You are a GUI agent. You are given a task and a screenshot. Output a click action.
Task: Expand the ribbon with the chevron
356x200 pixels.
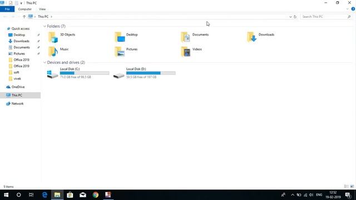click(x=347, y=9)
